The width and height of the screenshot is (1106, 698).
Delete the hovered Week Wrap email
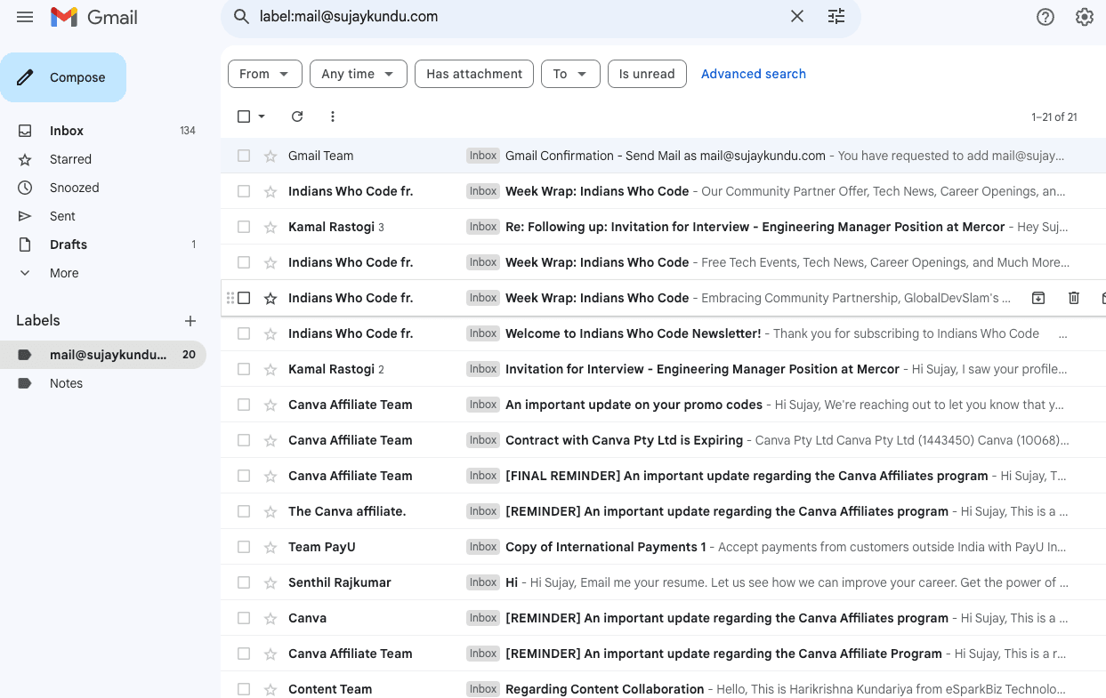click(1074, 298)
